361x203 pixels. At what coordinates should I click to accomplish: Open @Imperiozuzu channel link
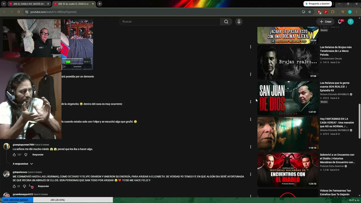coord(20,172)
